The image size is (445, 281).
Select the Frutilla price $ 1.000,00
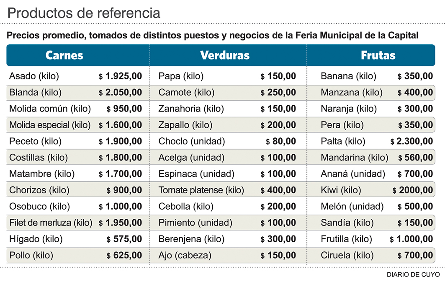(x=412, y=239)
